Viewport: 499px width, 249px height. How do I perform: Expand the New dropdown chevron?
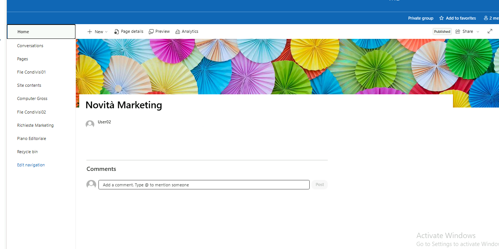(x=106, y=32)
